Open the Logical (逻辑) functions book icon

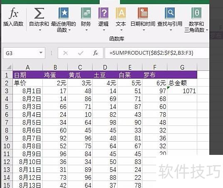[x=103, y=13]
